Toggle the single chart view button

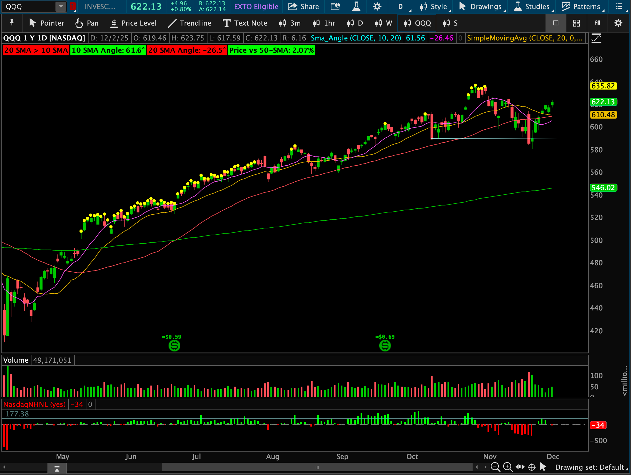556,23
